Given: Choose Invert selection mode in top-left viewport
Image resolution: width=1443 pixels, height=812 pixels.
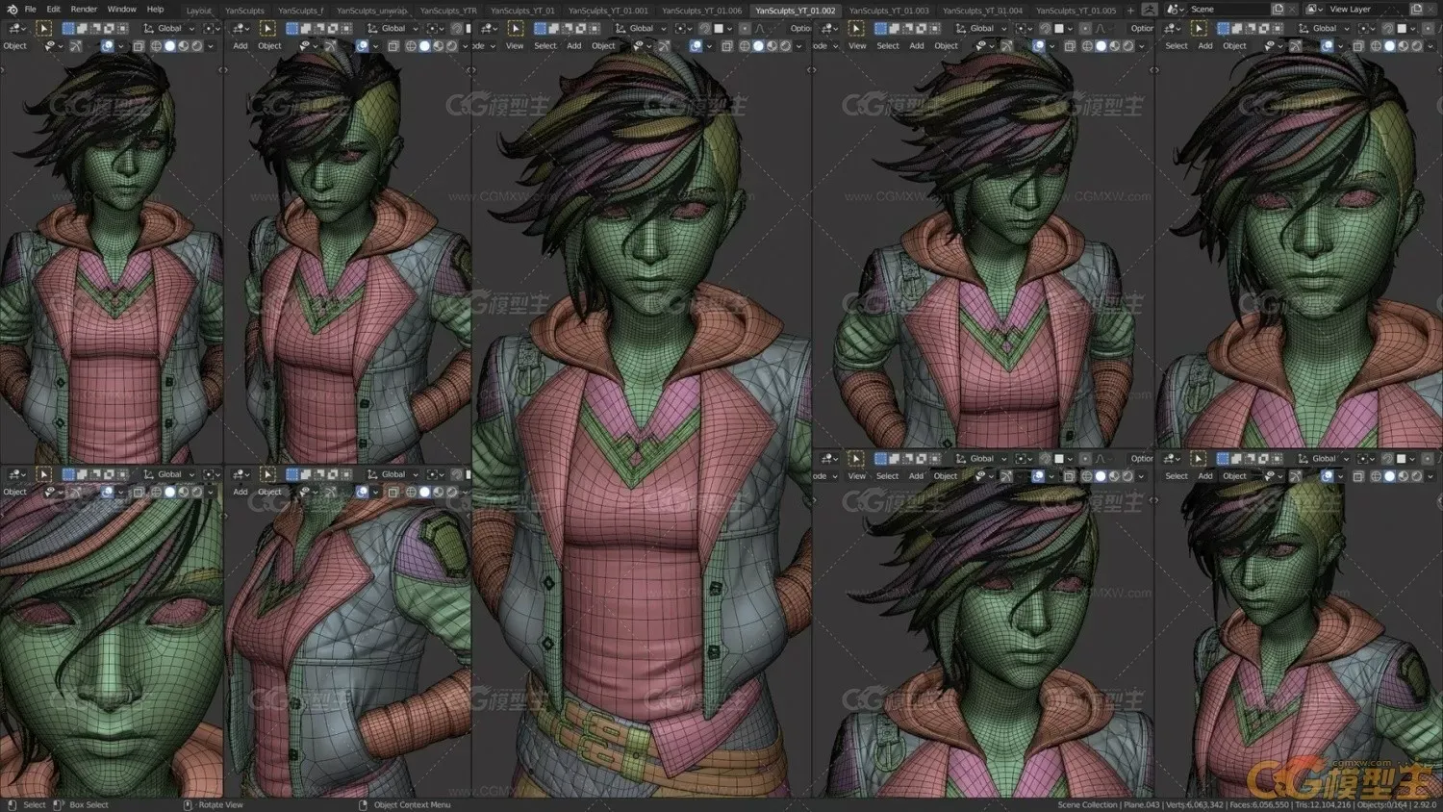Looking at the screenshot, I should 109,29.
